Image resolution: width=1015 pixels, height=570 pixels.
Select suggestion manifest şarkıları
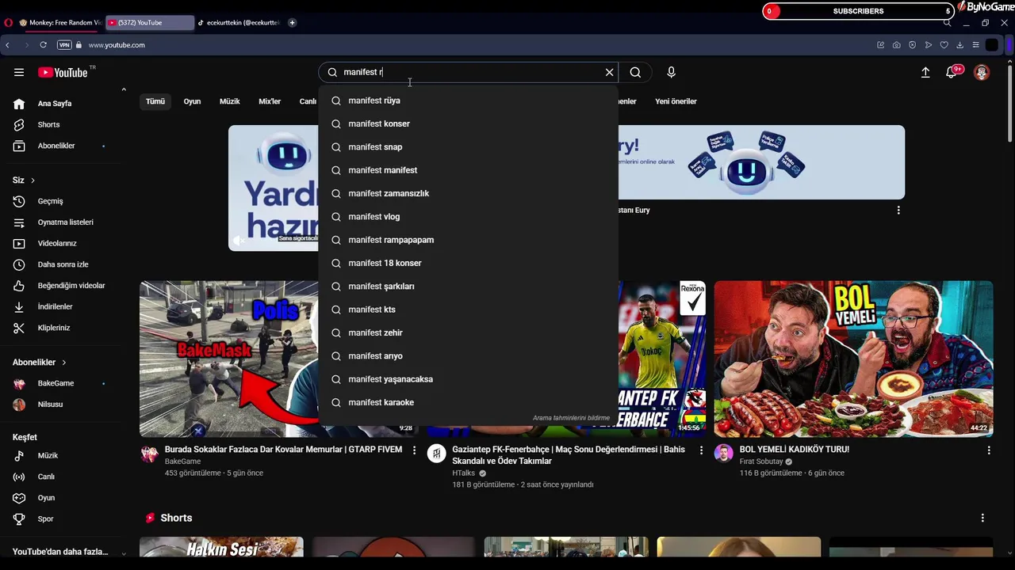coord(468,287)
